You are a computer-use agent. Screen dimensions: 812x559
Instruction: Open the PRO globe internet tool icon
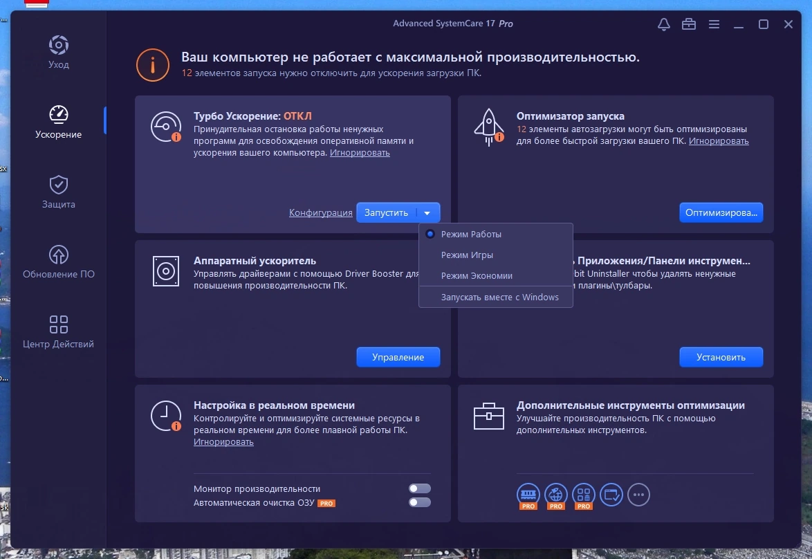coord(555,496)
